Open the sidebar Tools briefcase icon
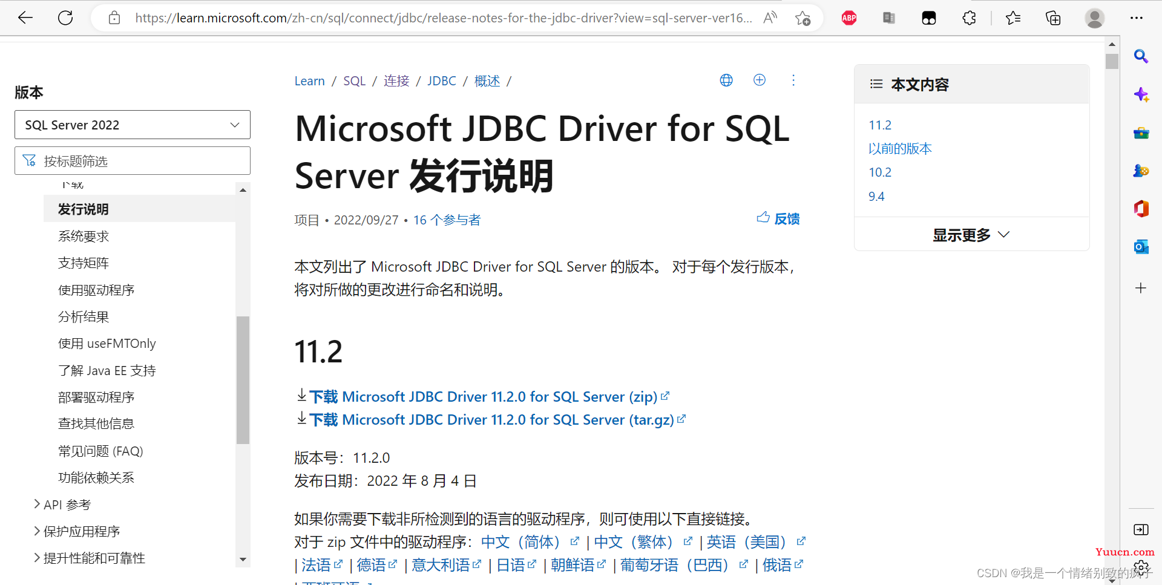The width and height of the screenshot is (1162, 585). click(1141, 132)
